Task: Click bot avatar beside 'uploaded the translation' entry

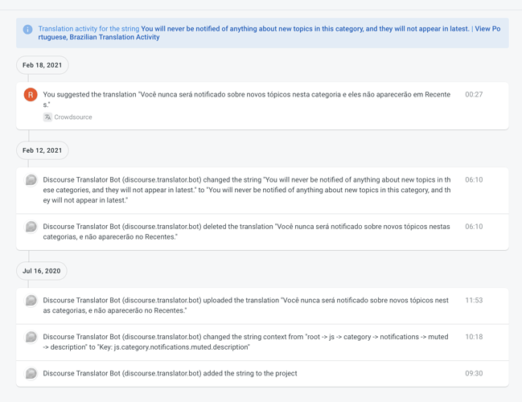Action: [x=31, y=301]
